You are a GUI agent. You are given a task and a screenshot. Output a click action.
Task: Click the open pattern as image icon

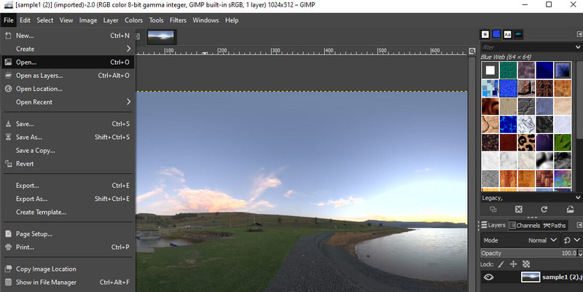pos(570,209)
